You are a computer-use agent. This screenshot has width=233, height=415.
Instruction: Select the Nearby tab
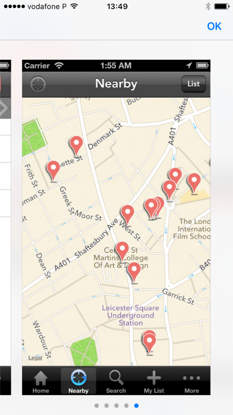tap(78, 382)
